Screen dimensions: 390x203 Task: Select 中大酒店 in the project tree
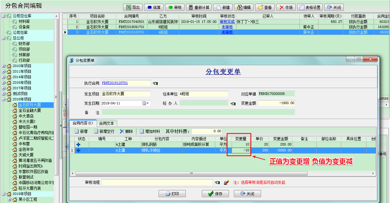[26, 116]
